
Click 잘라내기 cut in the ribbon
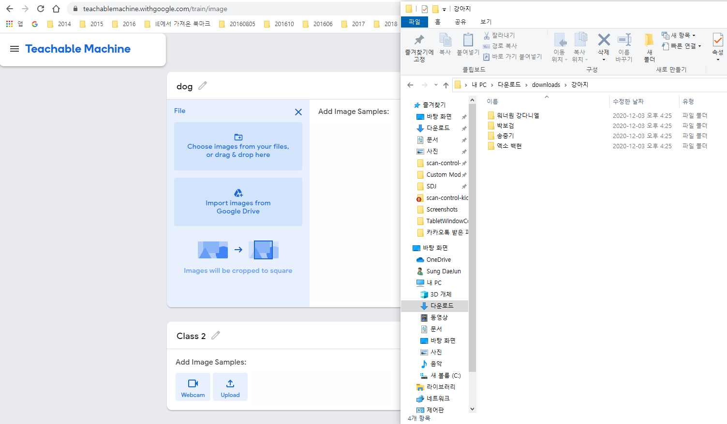(499, 36)
